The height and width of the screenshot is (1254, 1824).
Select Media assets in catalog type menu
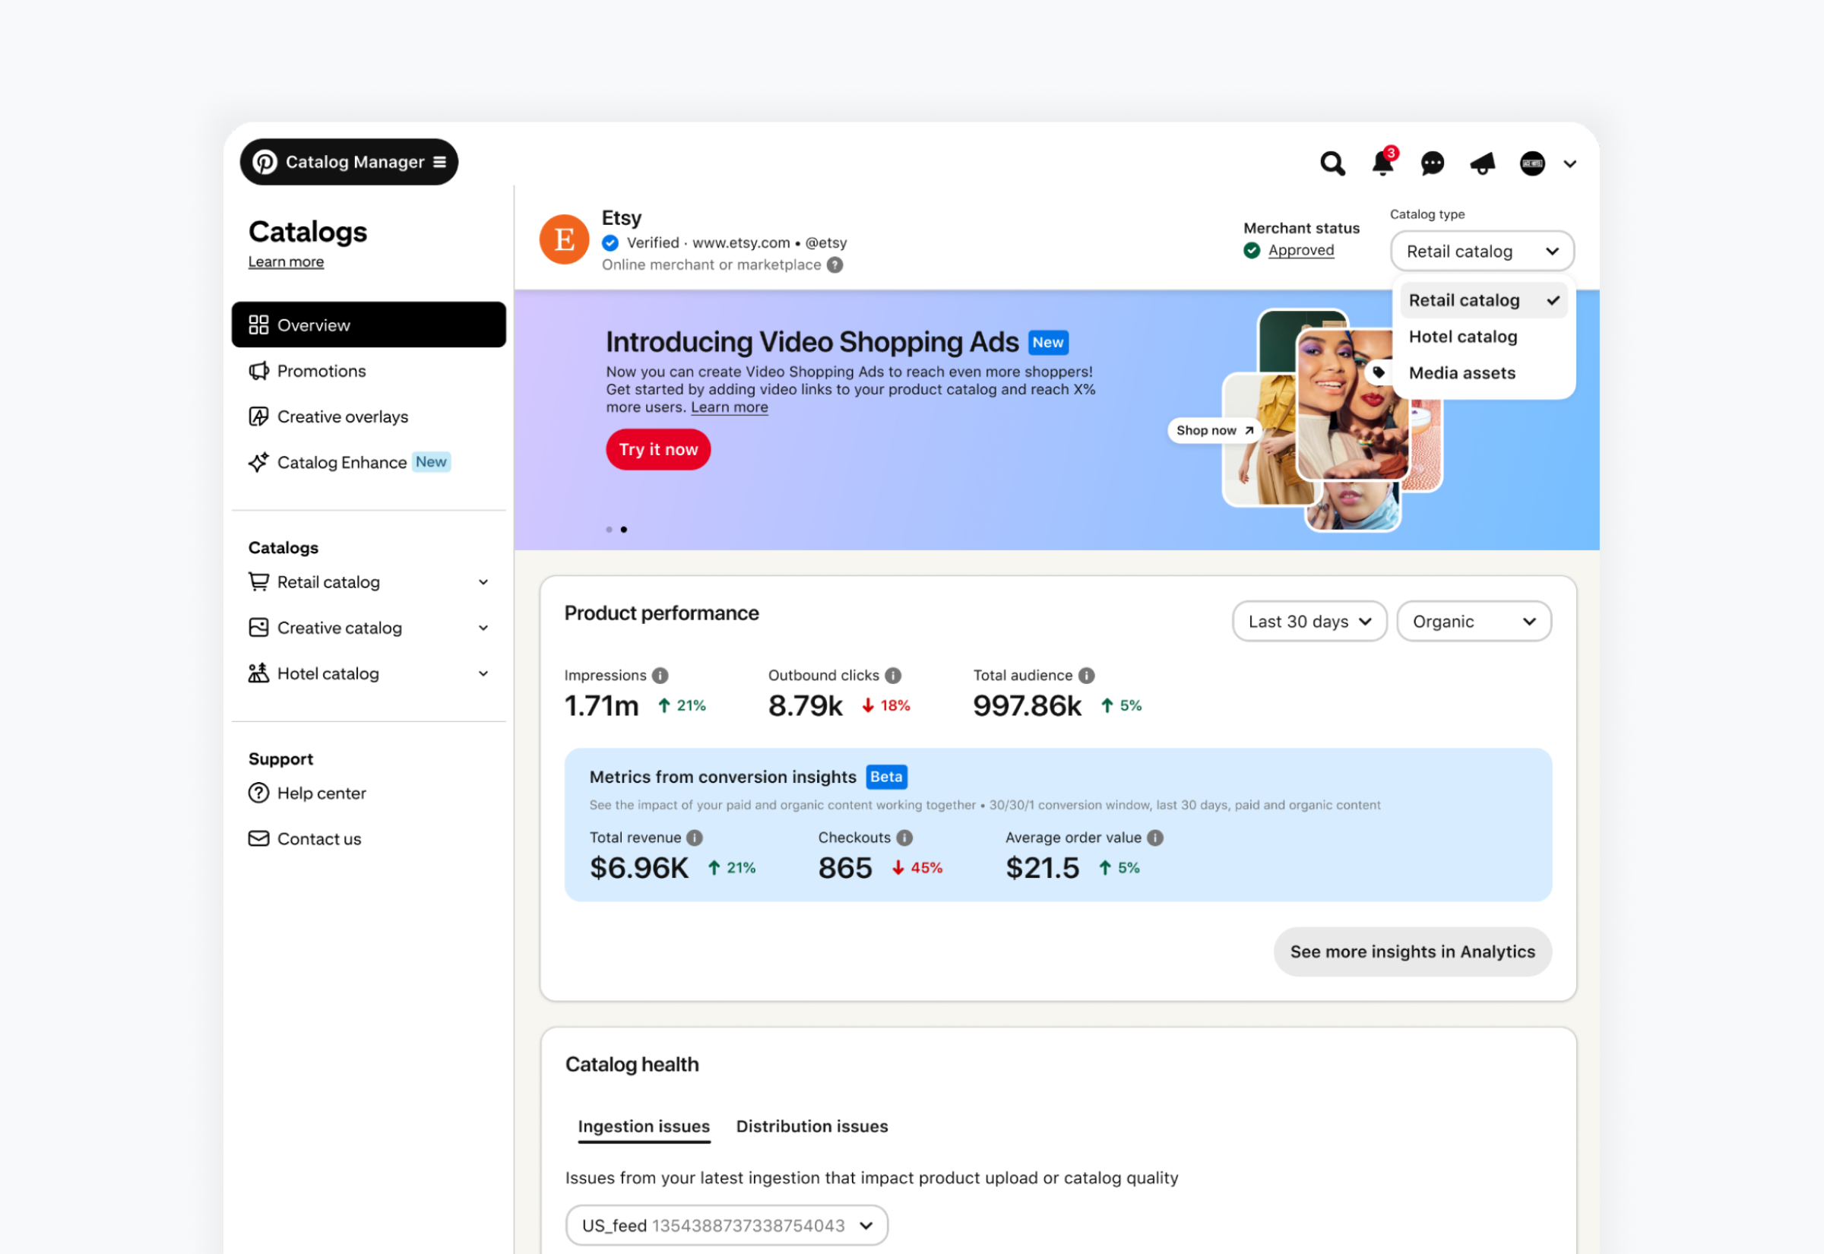1462,373
